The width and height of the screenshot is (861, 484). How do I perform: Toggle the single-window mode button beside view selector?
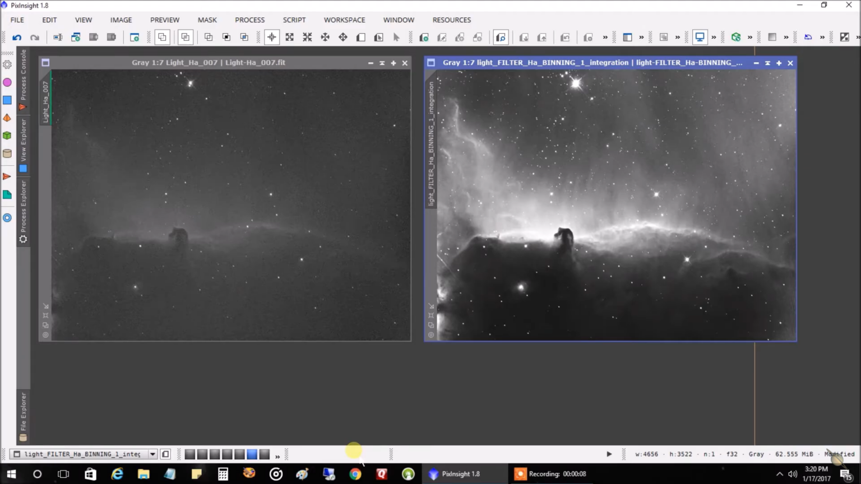(165, 454)
